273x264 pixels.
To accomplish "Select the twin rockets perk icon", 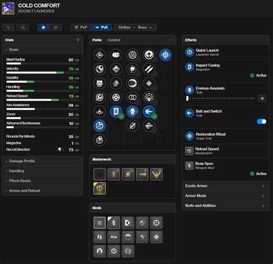I will click(x=149, y=69).
